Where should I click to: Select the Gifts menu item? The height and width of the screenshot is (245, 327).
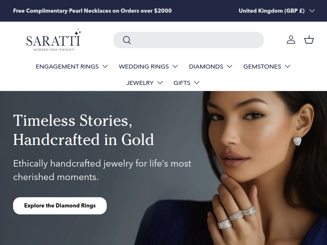182,83
